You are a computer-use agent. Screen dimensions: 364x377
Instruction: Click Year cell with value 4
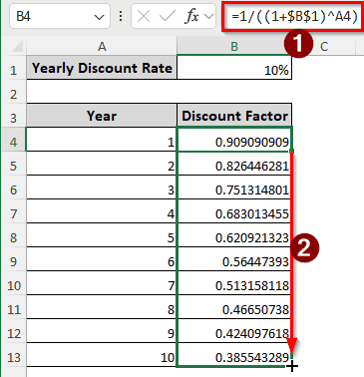point(102,211)
